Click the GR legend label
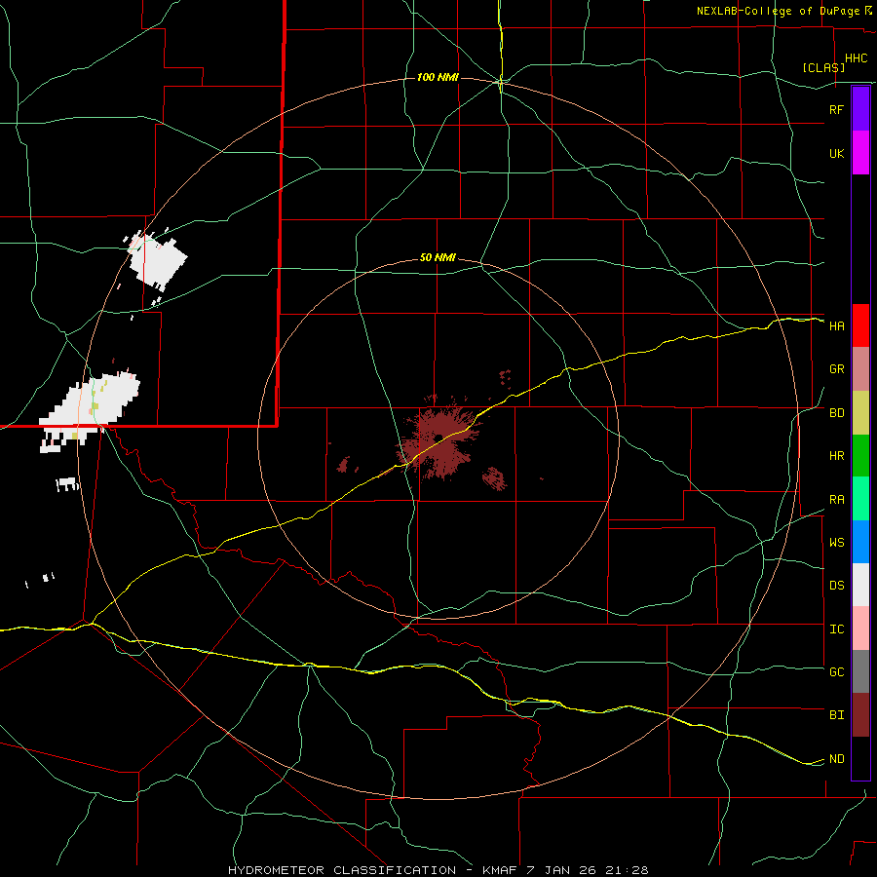The image size is (877, 877). (x=836, y=369)
